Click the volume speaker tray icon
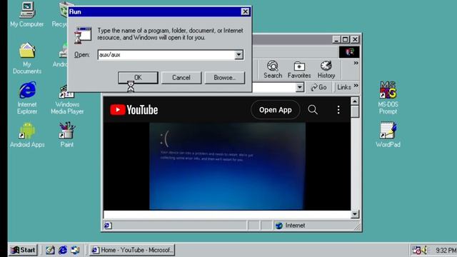The width and height of the screenshot is (457, 257). [x=425, y=250]
